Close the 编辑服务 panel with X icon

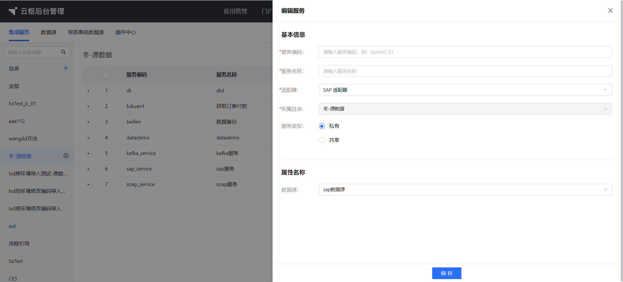click(610, 11)
